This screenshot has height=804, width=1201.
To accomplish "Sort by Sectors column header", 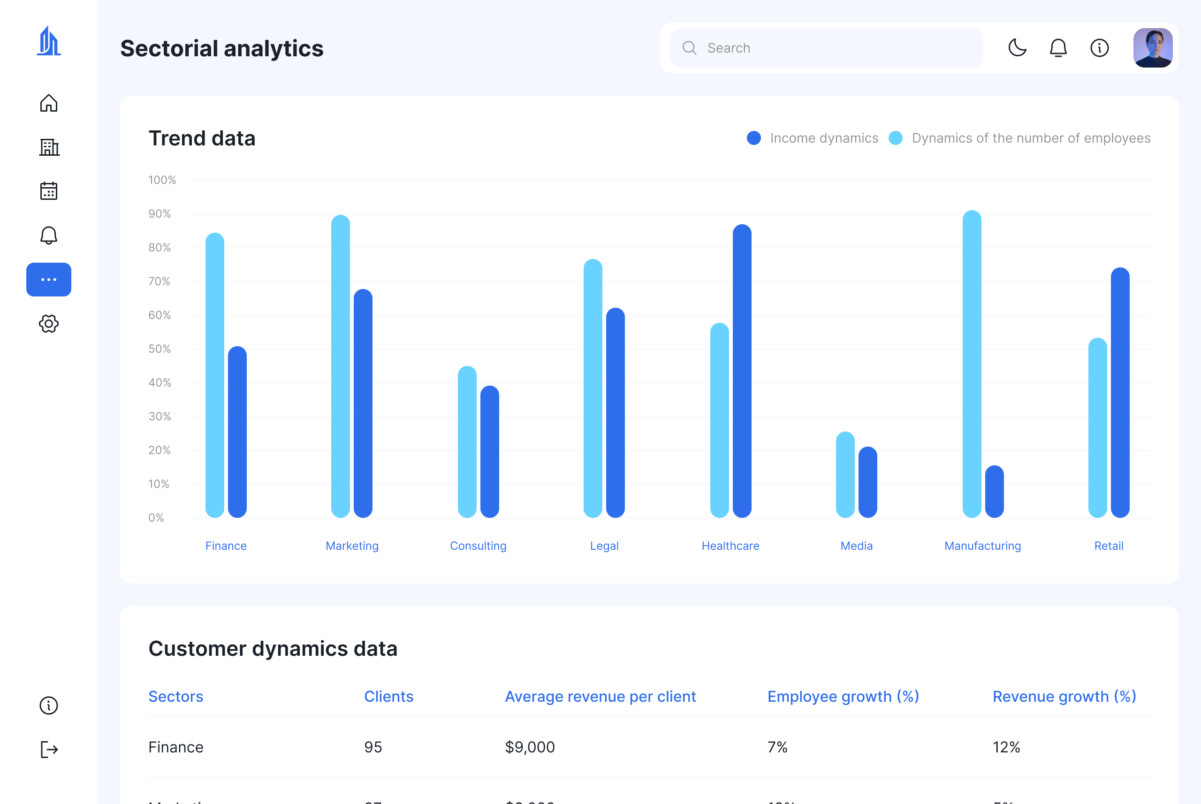I will (x=175, y=696).
